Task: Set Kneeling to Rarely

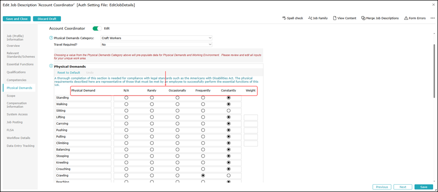Action: pos(152,162)
